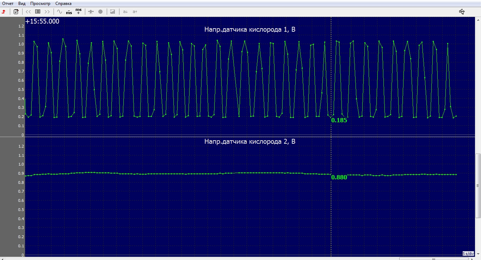
Task: Open the Справка menu
Action: [63, 4]
